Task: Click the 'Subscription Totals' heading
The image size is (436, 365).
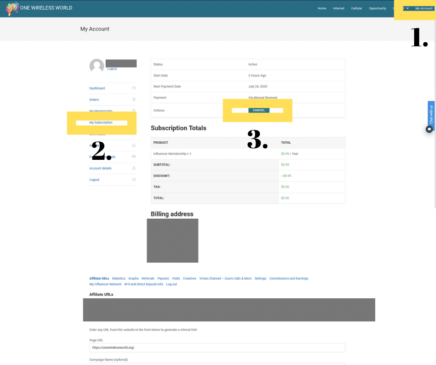Action: pyautogui.click(x=179, y=128)
